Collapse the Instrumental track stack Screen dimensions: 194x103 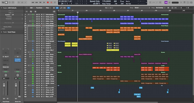pyautogui.click(x=29, y=15)
